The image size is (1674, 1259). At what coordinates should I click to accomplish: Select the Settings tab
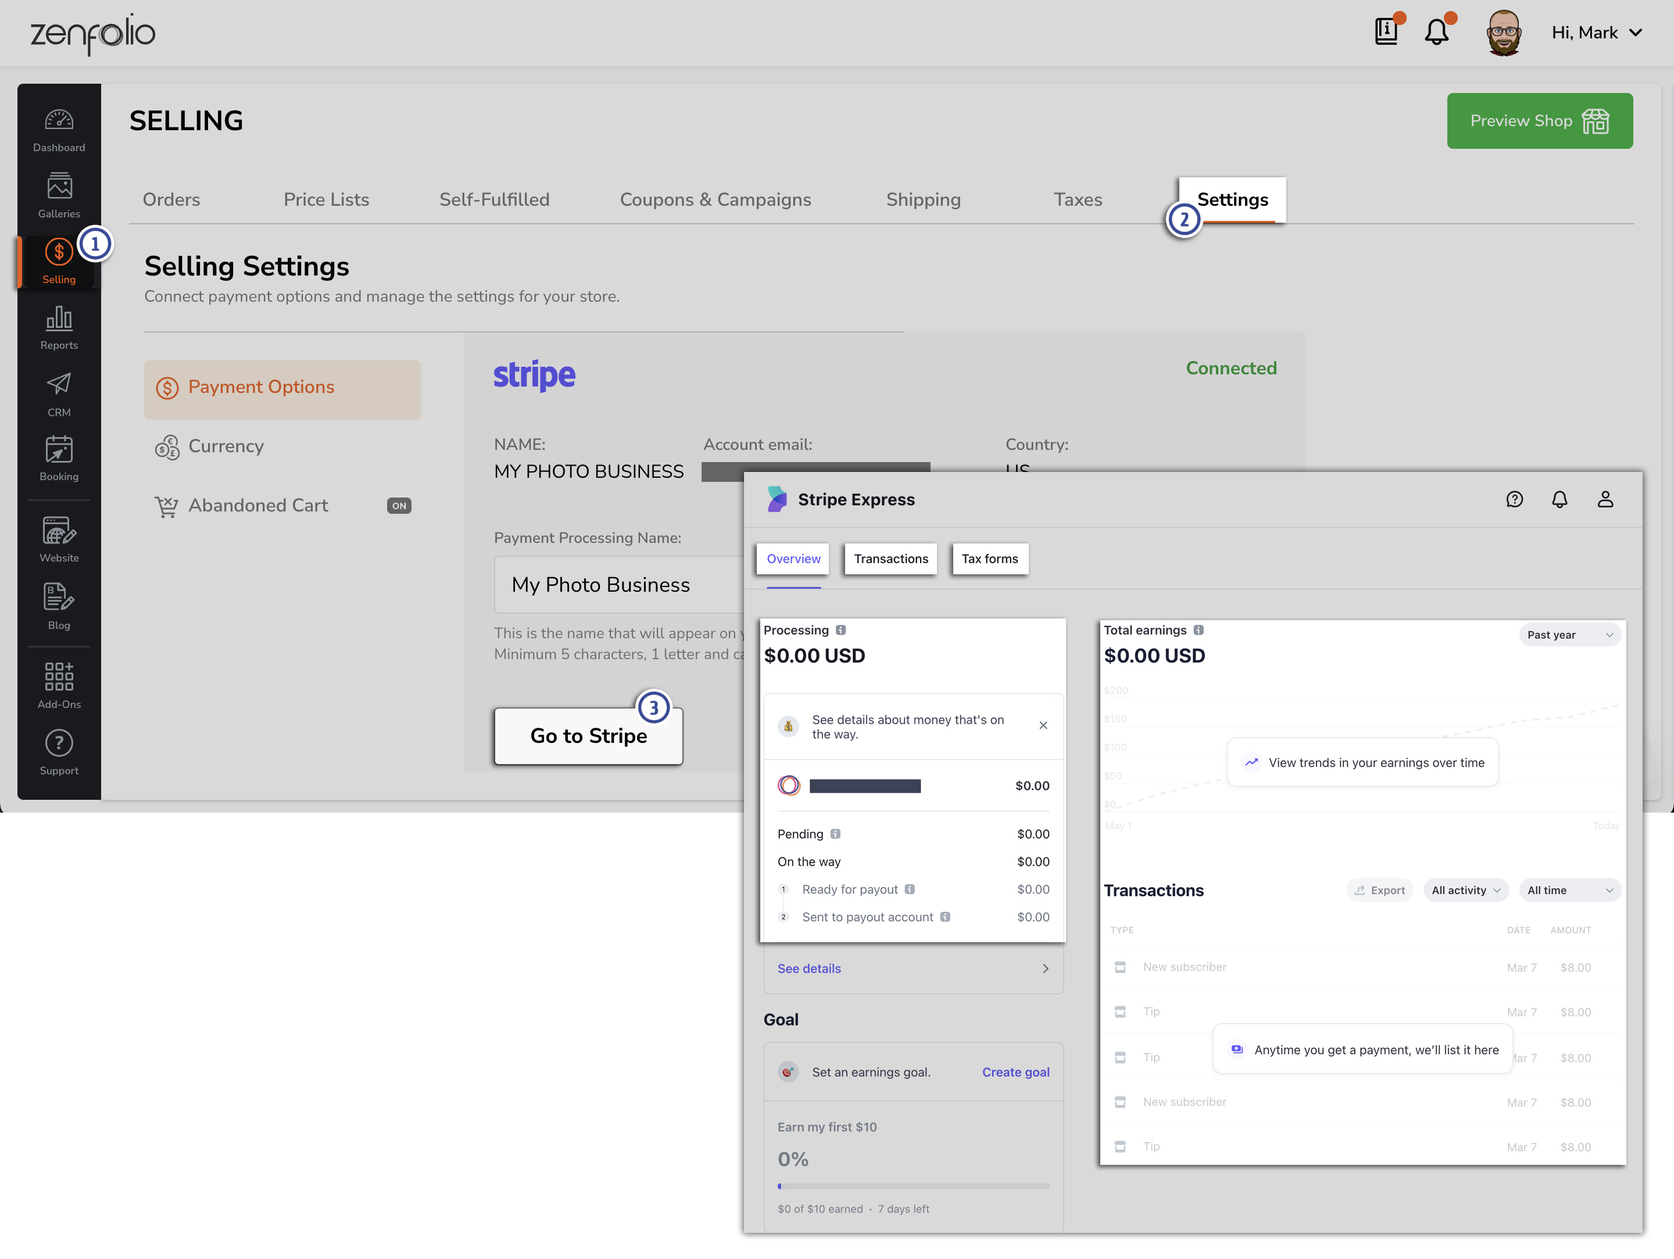(1233, 200)
